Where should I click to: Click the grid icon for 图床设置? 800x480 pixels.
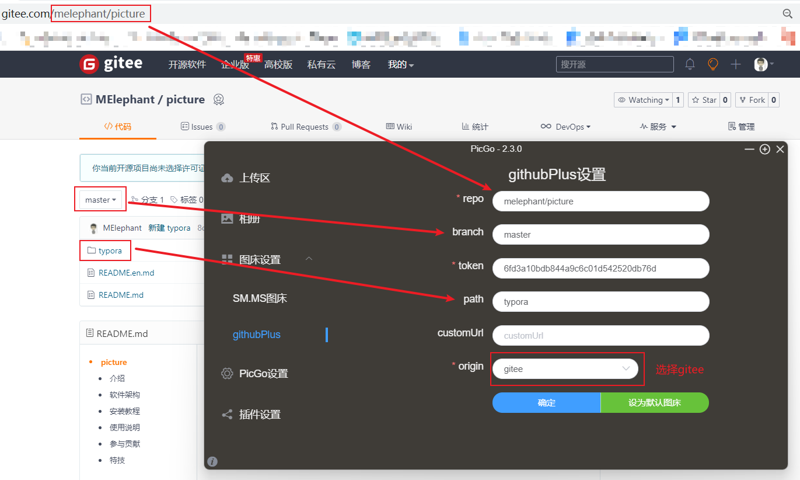click(227, 260)
